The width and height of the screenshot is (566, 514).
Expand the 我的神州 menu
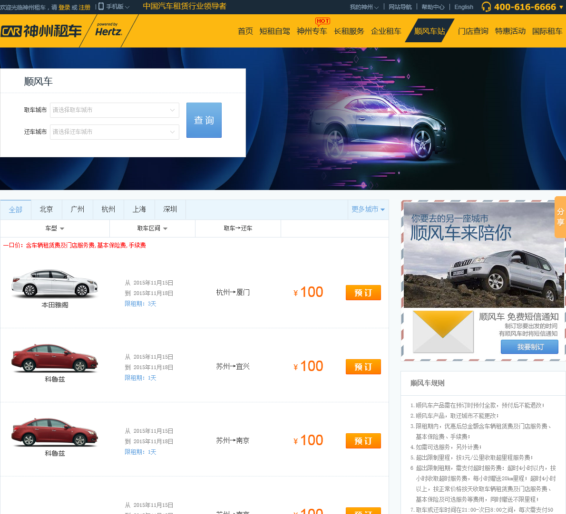(364, 7)
